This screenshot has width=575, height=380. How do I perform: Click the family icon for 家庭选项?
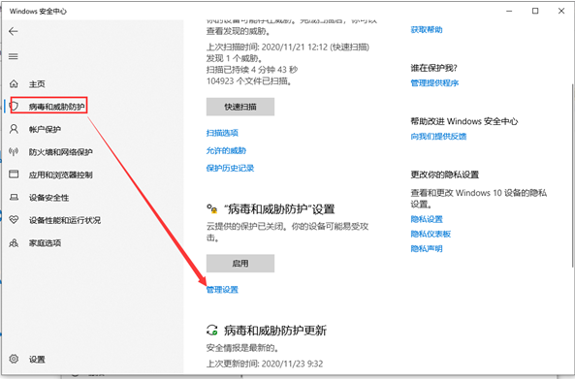tap(14, 242)
